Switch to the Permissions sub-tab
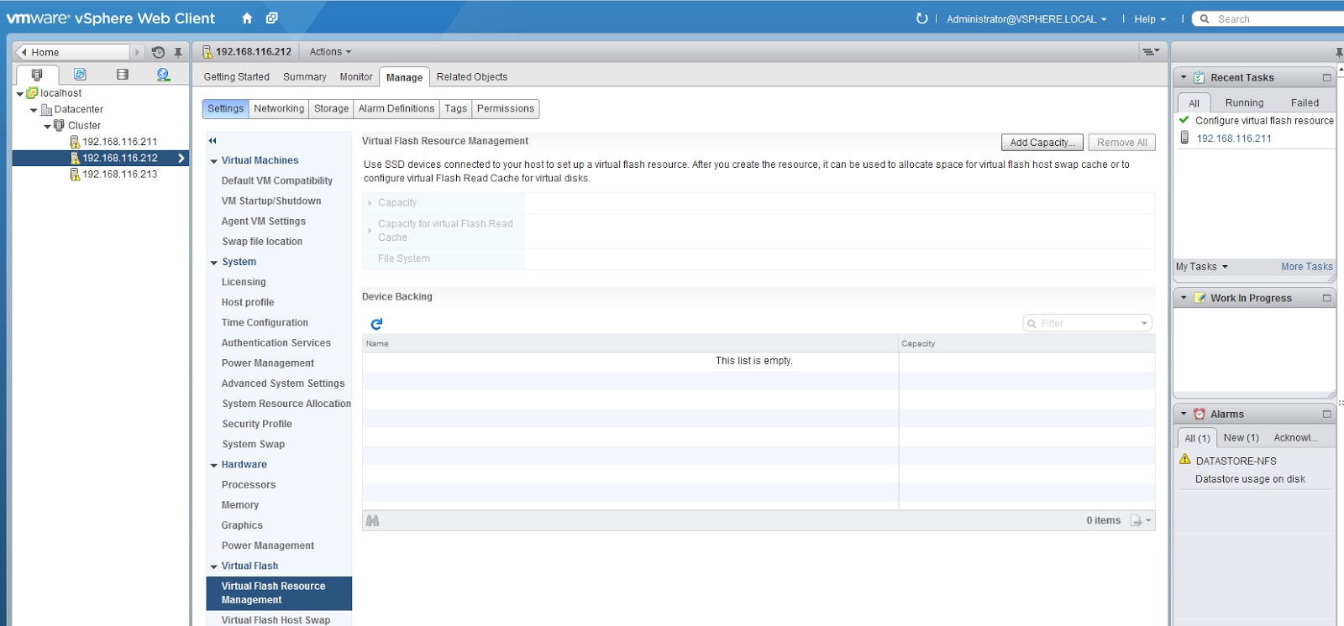Image resolution: width=1344 pixels, height=626 pixels. [506, 109]
